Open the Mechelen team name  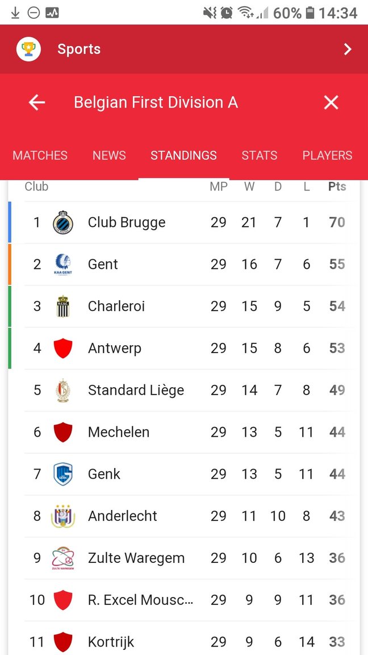pyautogui.click(x=119, y=432)
